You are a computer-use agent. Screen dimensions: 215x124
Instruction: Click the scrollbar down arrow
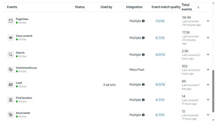coord(213,120)
